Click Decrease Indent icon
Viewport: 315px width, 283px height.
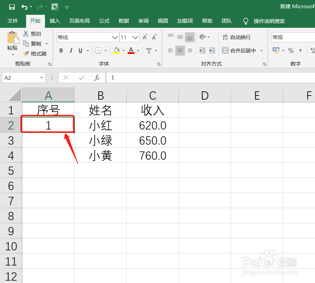pyautogui.click(x=202, y=50)
